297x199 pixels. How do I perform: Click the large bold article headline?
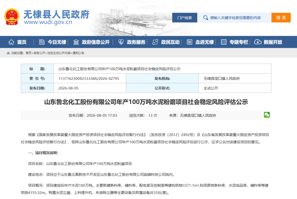tap(146, 102)
